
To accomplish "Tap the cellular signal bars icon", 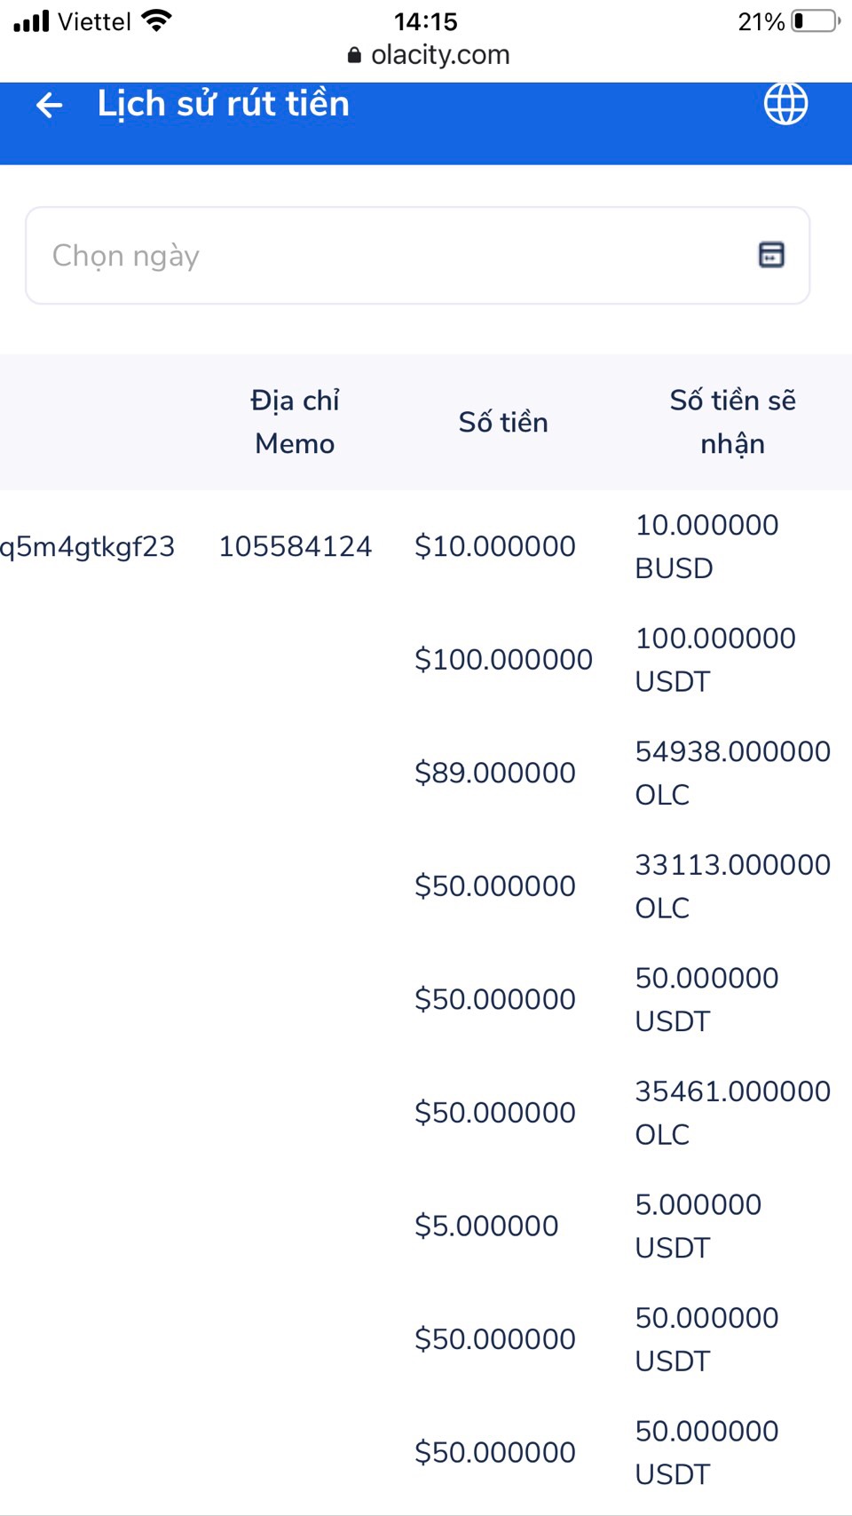I will (32, 20).
